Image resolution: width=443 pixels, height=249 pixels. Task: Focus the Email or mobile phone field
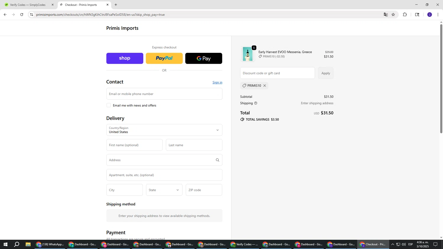click(164, 94)
